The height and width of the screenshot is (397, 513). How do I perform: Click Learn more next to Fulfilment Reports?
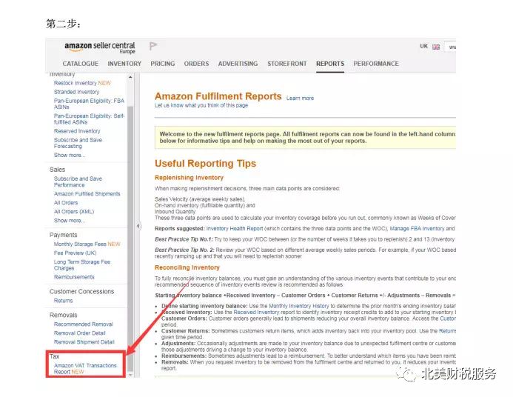(300, 98)
